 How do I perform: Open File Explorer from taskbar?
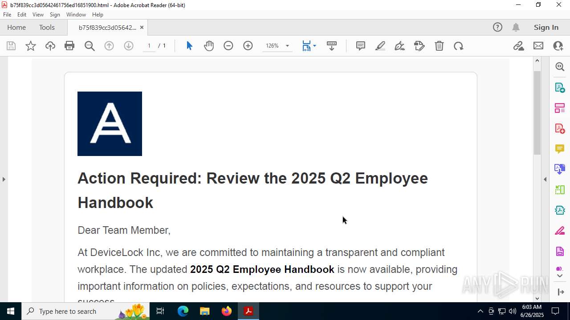(x=204, y=311)
